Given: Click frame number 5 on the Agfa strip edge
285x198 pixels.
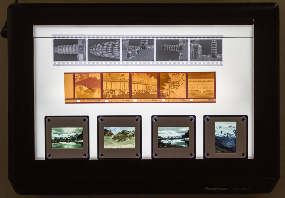Looking at the screenshot, I should tap(197, 100).
